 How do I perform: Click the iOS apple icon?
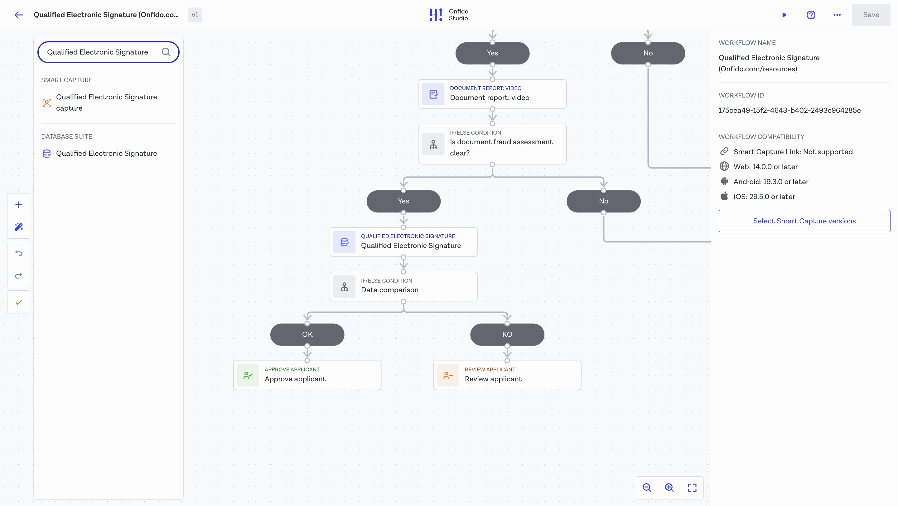(724, 196)
